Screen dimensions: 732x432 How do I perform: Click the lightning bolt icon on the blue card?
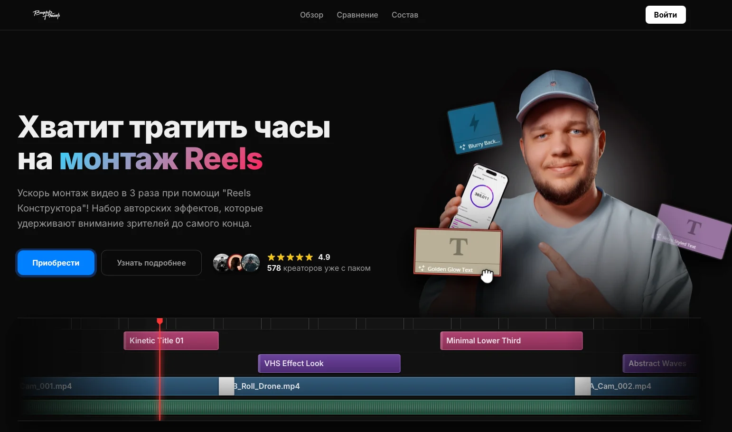pos(474,122)
